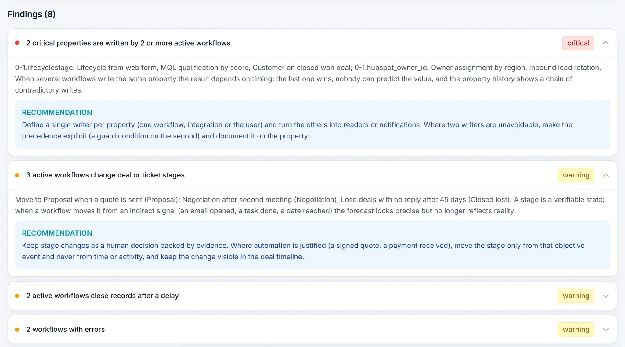Click the 'Define a single writer per property' text

[x=297, y=130]
